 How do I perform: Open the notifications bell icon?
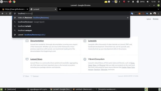133,2
